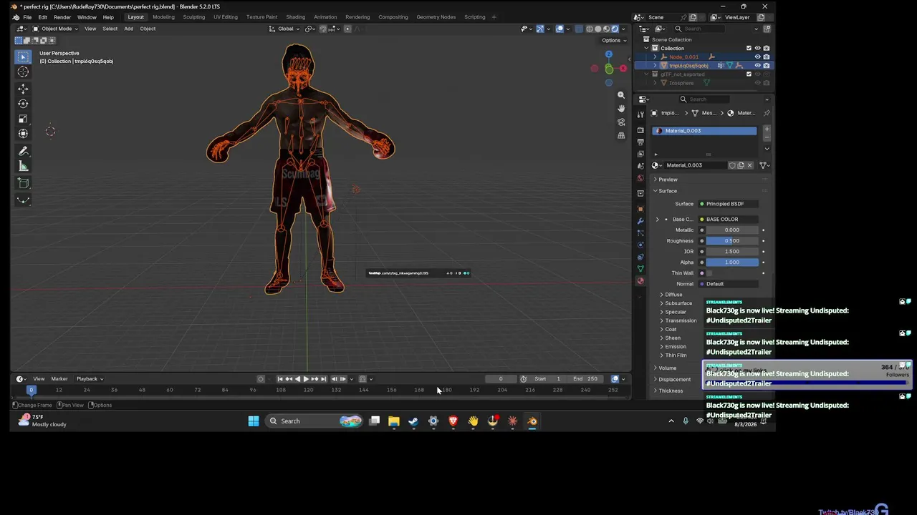The height and width of the screenshot is (515, 917).
Task: Click the pan hand viewport icon
Action: [x=621, y=109]
